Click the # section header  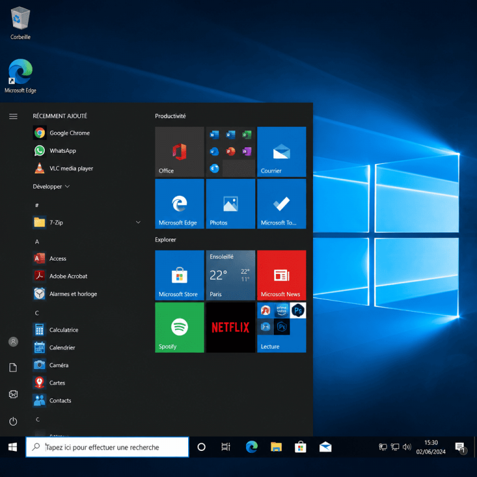point(37,206)
